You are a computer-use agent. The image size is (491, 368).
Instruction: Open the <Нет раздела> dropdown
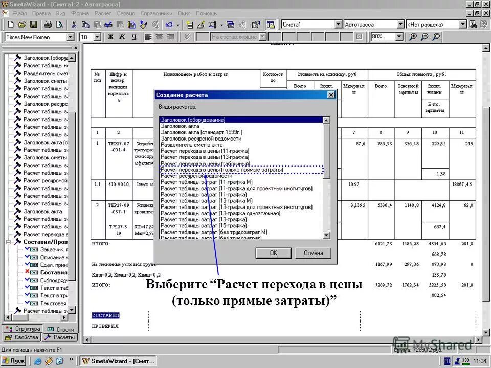pyautogui.click(x=463, y=25)
